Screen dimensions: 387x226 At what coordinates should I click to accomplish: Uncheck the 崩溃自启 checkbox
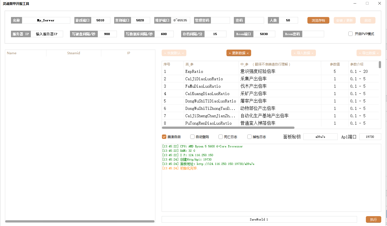164,137
